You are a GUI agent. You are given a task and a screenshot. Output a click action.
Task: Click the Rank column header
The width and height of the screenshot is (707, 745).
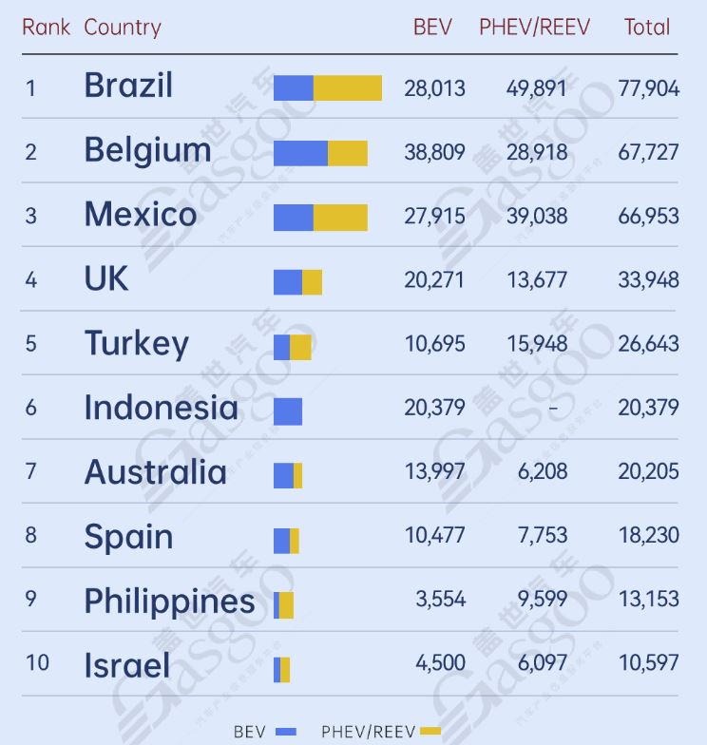[46, 27]
